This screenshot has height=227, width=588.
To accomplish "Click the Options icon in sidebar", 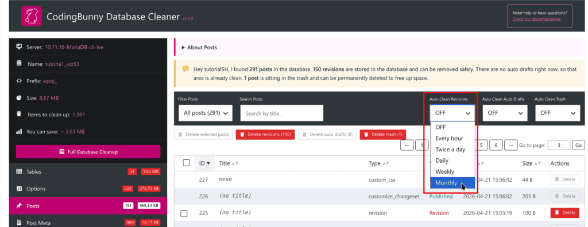I will pos(19,189).
